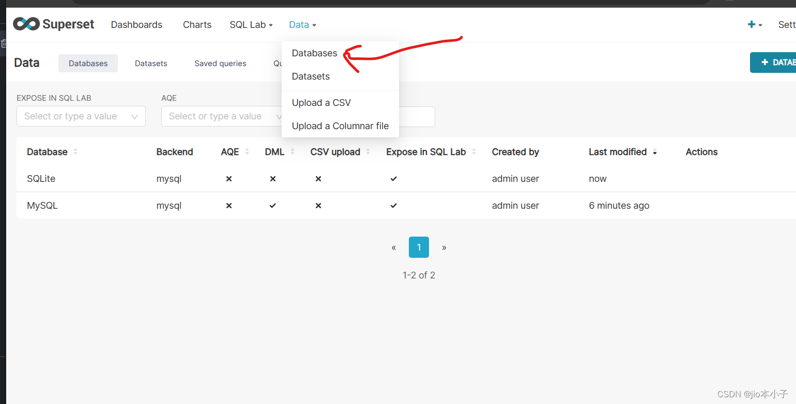Switch to the Datasets sub-tab
796x404 pixels.
click(x=151, y=64)
